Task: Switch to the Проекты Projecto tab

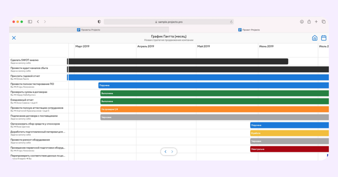Action: [89, 30]
